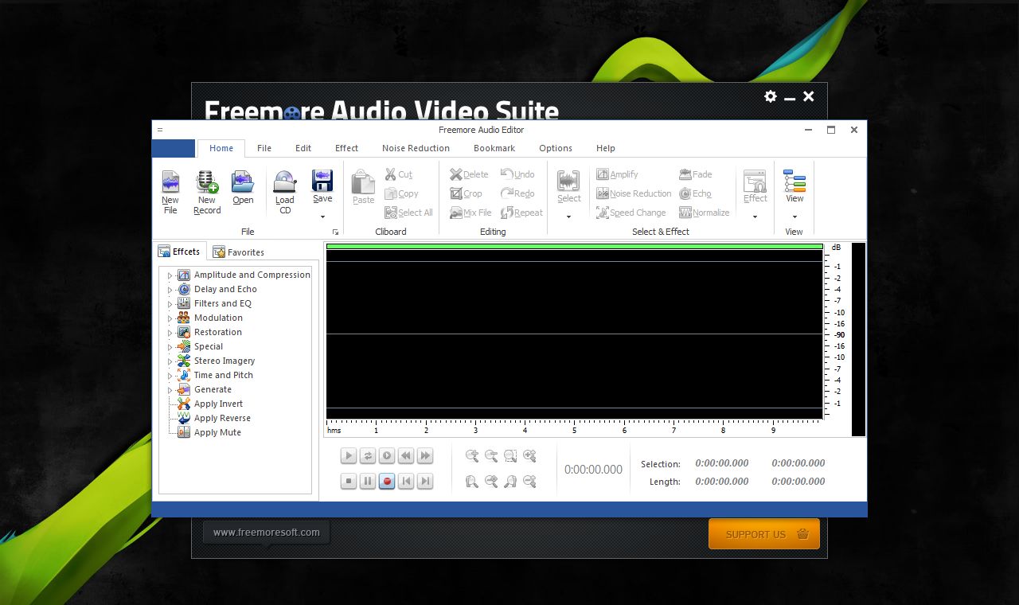
Task: Click the Redo item
Action: pos(517,193)
